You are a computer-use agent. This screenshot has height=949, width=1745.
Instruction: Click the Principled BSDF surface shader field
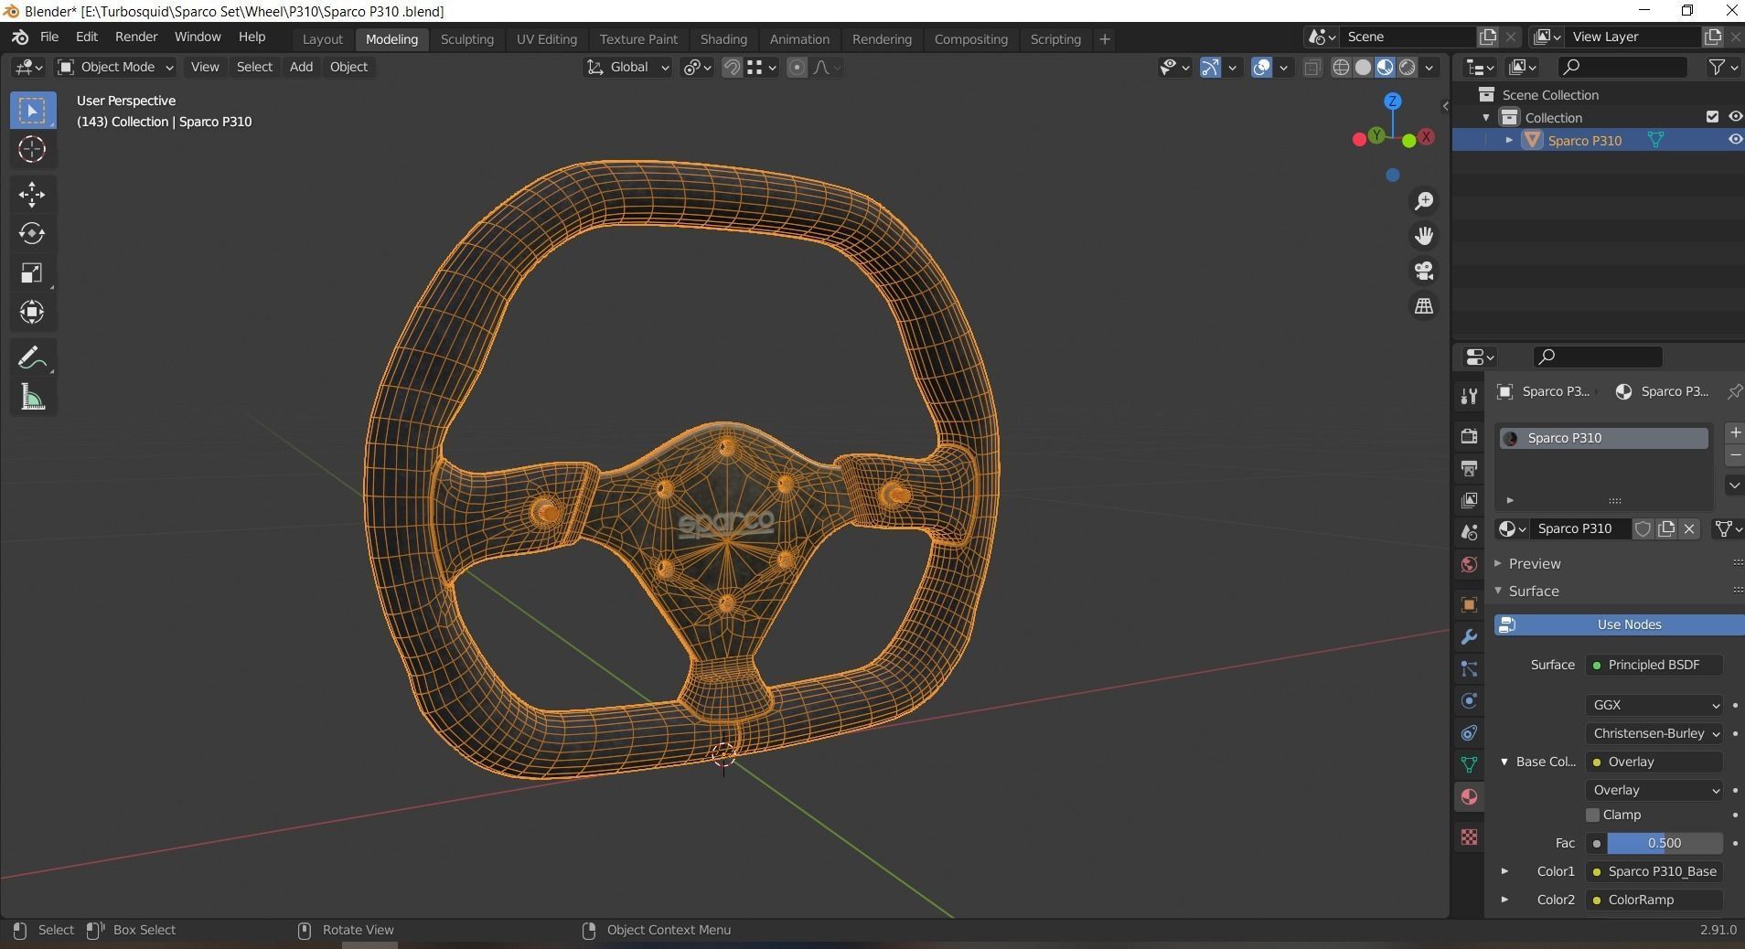click(1654, 665)
